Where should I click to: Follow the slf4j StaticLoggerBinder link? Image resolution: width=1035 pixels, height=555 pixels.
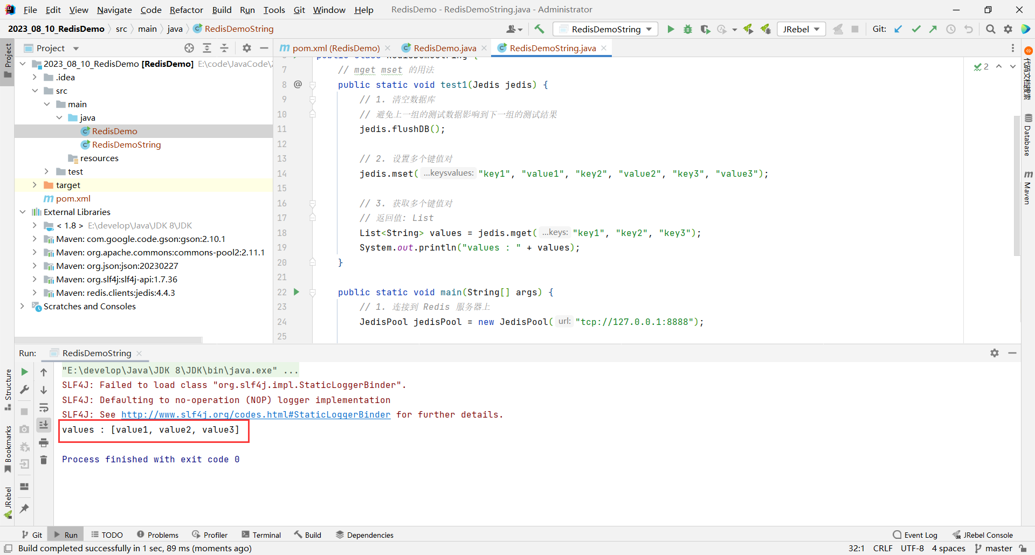click(x=256, y=414)
